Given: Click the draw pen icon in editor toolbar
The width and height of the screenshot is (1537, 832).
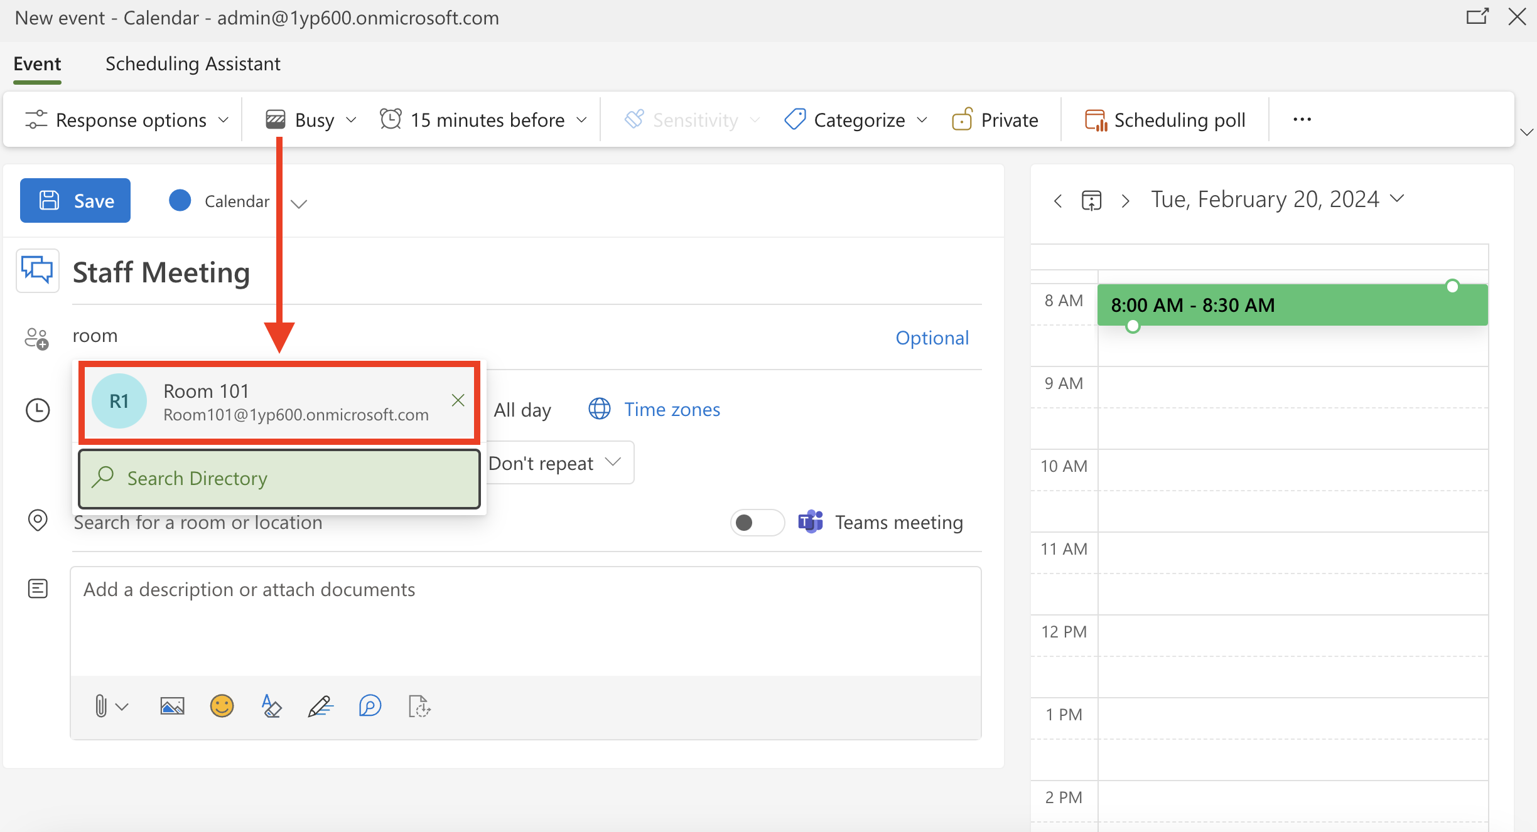Looking at the screenshot, I should click(320, 707).
